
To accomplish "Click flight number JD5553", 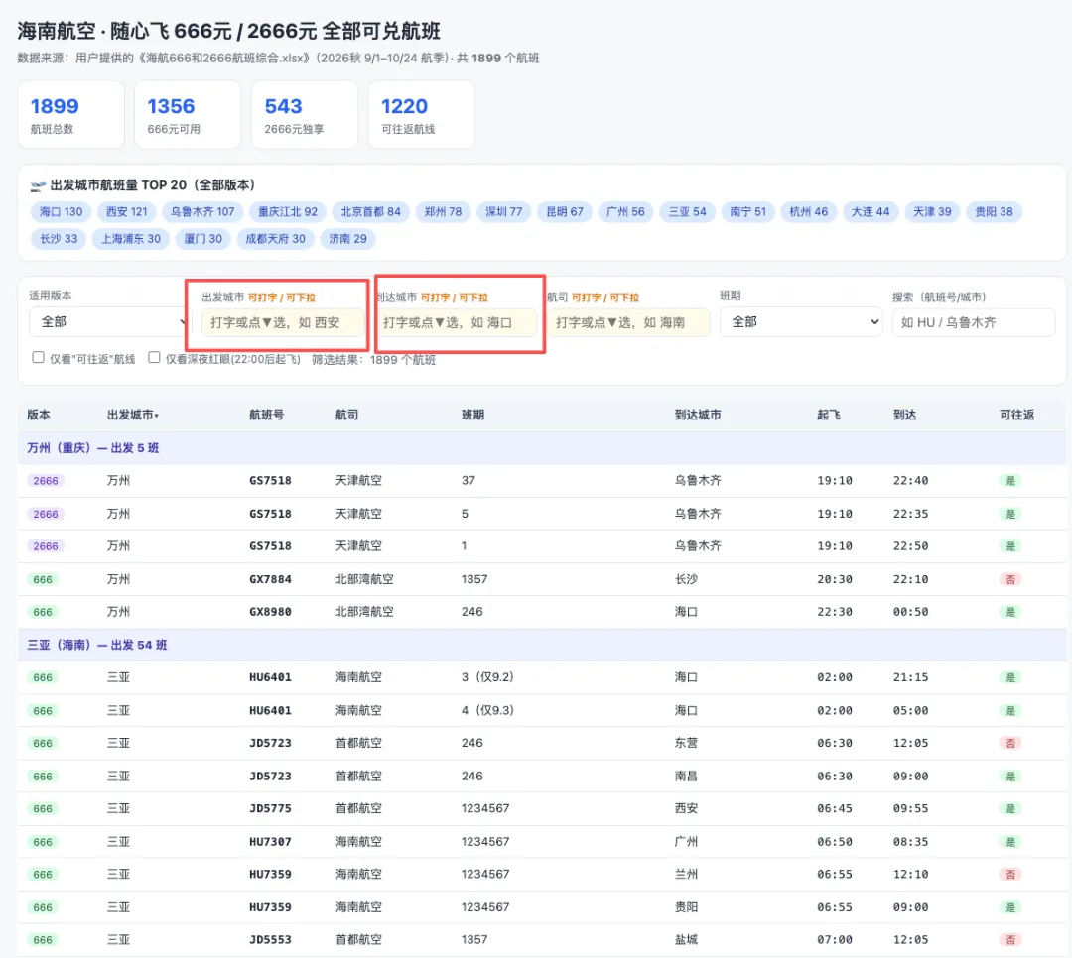I will tap(270, 939).
